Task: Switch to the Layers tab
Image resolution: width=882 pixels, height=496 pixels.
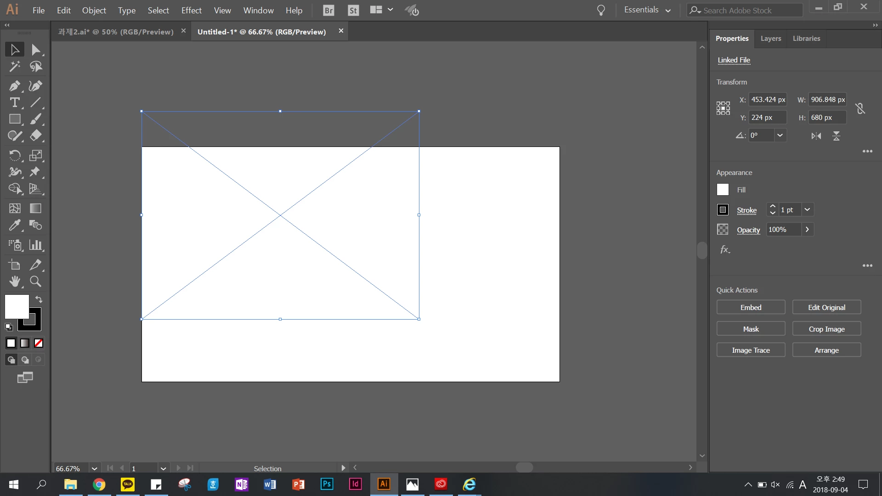Action: coord(770,39)
